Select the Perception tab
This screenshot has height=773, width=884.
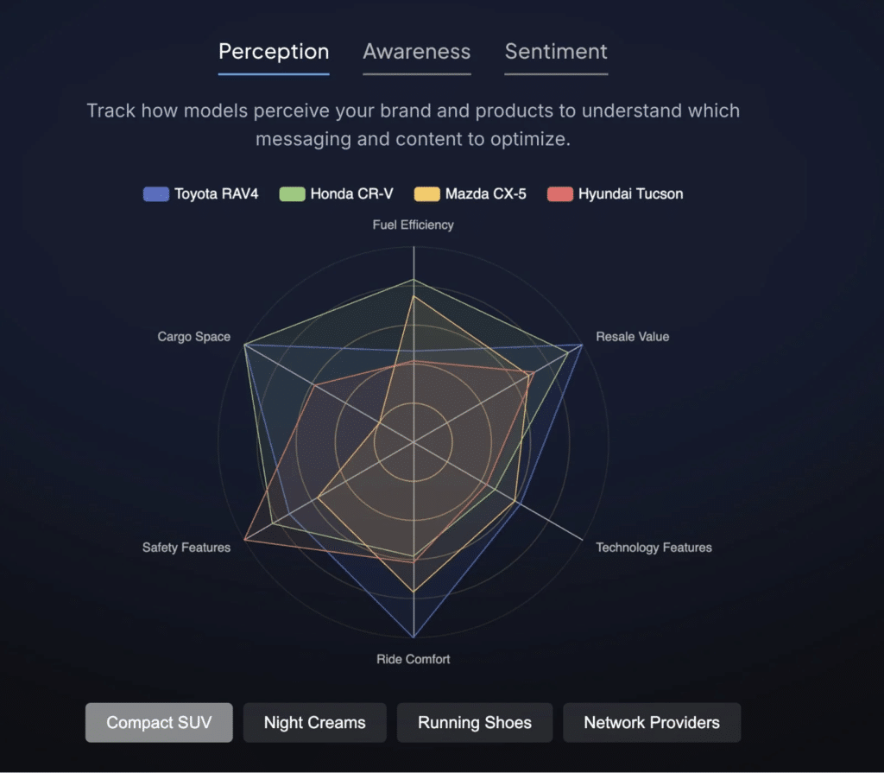pos(274,52)
